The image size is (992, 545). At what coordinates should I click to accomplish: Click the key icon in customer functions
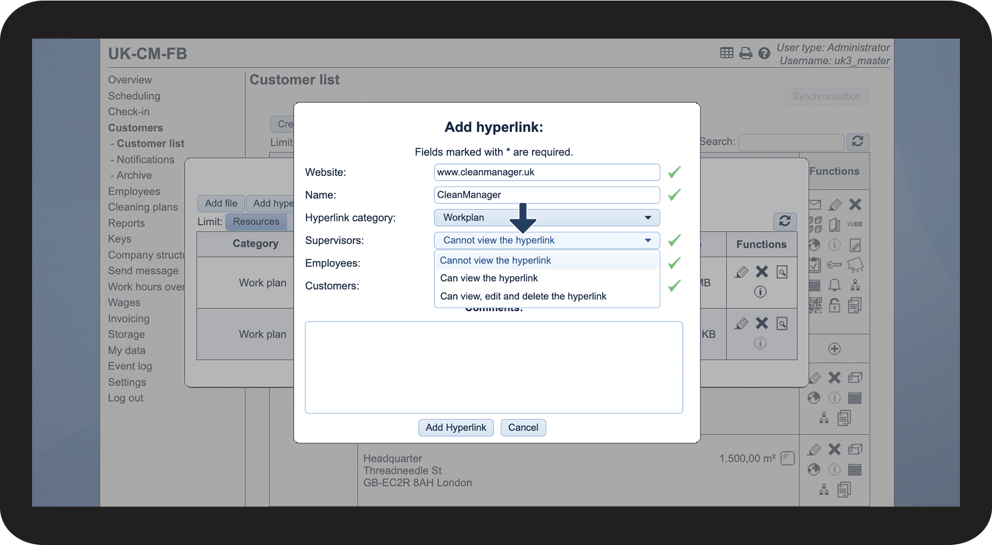[x=835, y=265]
